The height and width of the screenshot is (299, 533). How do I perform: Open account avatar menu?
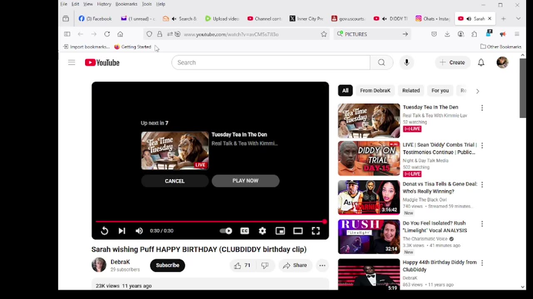503,62
